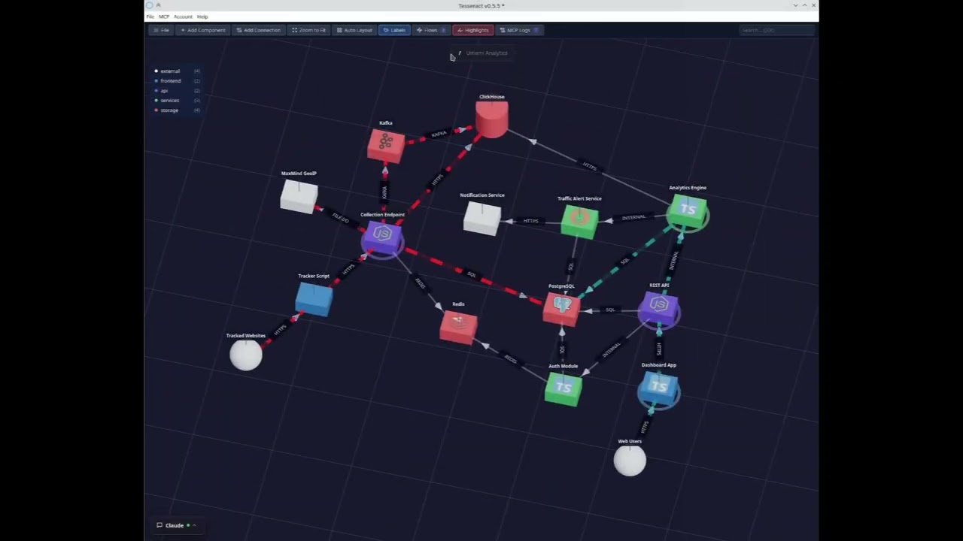Open the MCP menu
This screenshot has width=963, height=541.
164,17
